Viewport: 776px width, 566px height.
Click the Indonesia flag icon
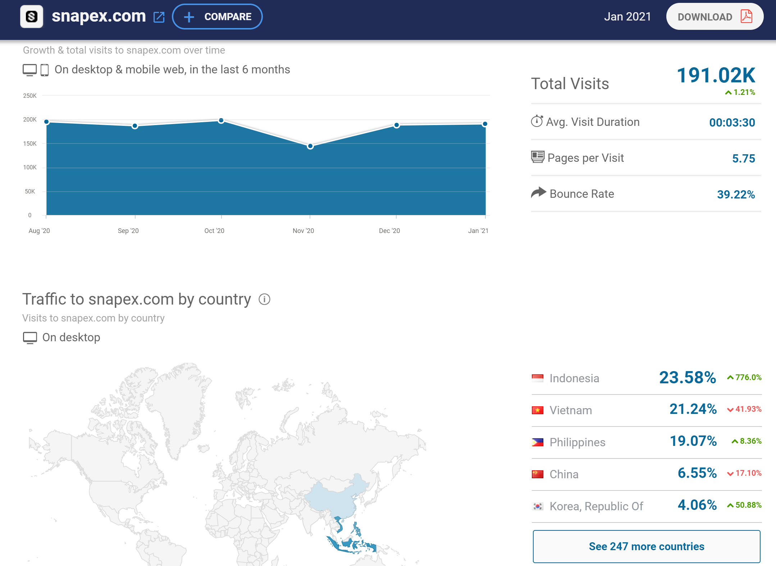click(x=537, y=378)
